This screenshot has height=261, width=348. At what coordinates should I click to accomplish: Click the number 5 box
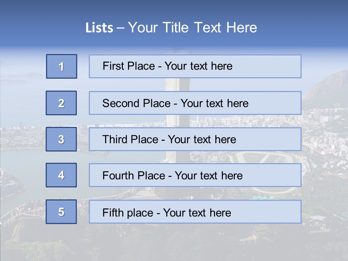click(x=61, y=212)
